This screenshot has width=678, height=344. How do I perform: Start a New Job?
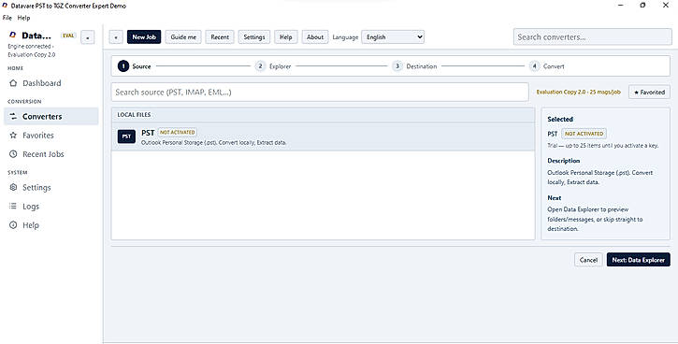pos(144,37)
